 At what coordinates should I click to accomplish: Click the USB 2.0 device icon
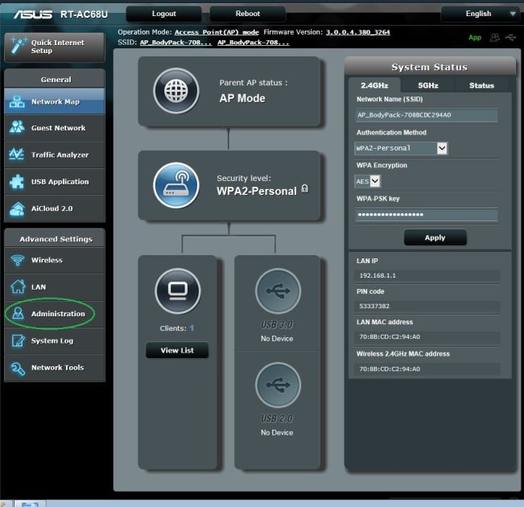click(277, 385)
